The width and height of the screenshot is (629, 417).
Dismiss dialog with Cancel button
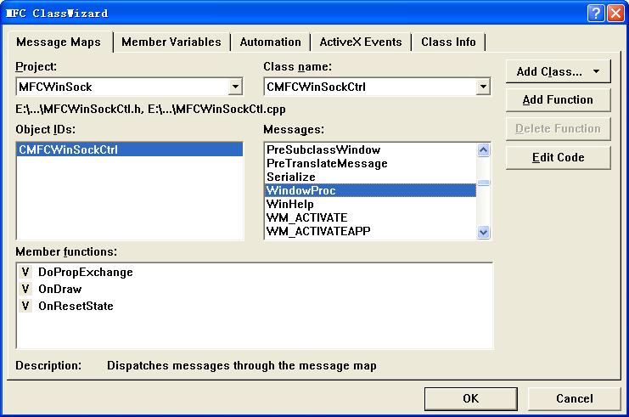(x=575, y=398)
